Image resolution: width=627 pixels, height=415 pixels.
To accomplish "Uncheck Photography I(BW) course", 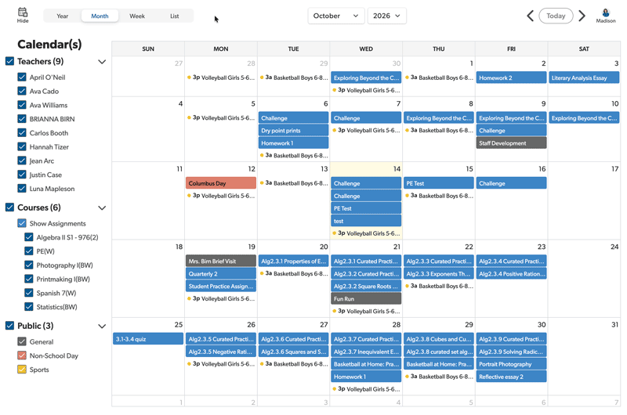I will tap(29, 265).
